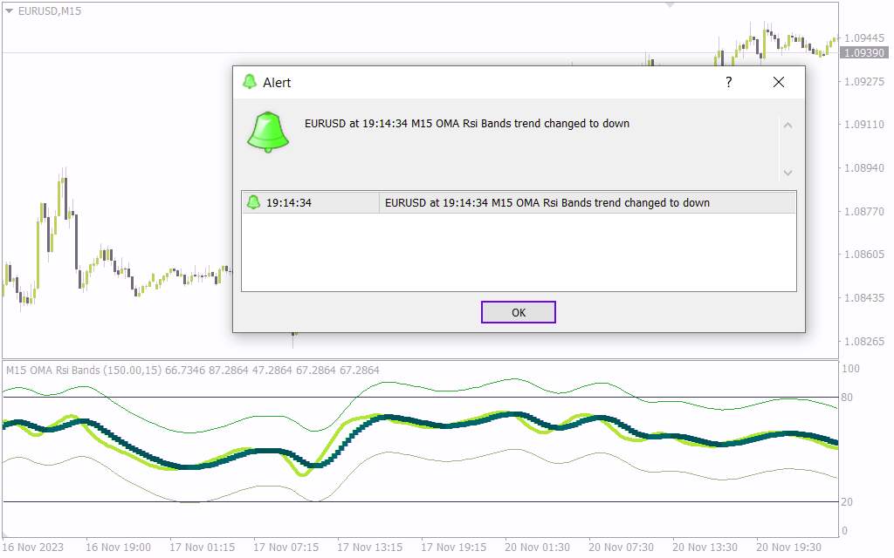
Task: Click the large green bell icon
Action: pos(269,133)
